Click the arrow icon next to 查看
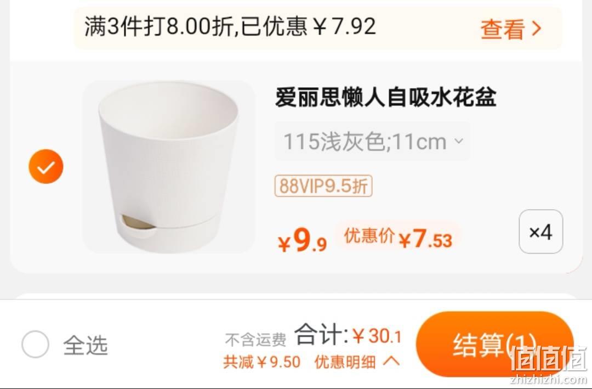The width and height of the screenshot is (592, 389). coord(537,29)
